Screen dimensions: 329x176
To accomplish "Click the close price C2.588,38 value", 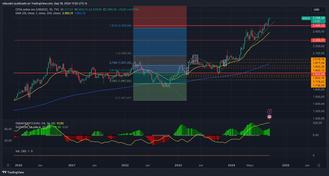I will [x=110, y=9].
